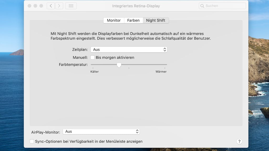Toggle Sync-Optionen in Menüleiste checkbox
Viewport: 269px width, 151px height.
[x=32, y=141]
